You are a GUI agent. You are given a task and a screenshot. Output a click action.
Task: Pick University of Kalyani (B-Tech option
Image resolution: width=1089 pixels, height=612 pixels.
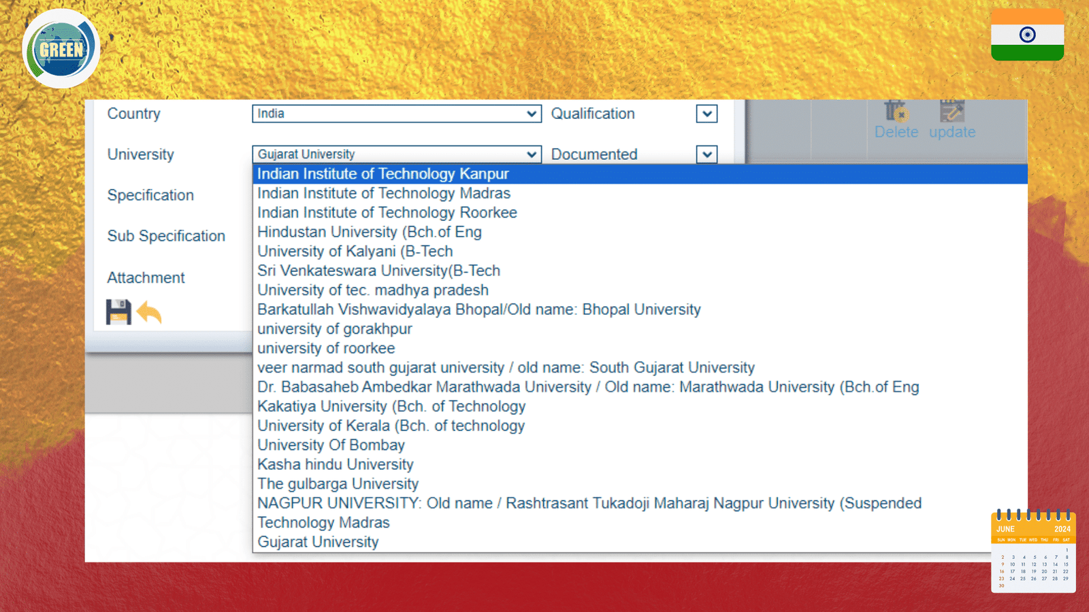click(x=355, y=252)
